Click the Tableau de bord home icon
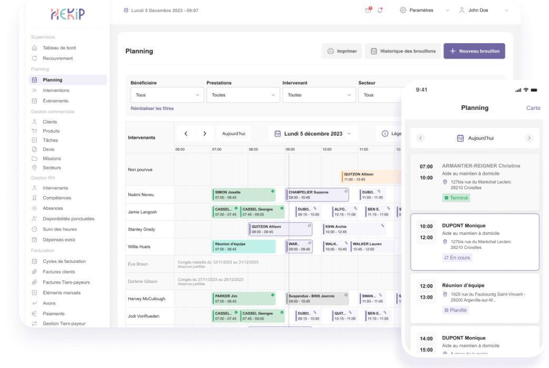The image size is (549, 368). (35, 48)
